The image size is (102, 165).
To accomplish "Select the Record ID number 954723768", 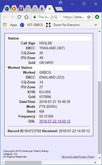I will (x=33, y=131).
